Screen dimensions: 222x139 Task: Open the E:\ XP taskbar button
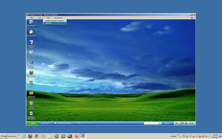click(85, 123)
